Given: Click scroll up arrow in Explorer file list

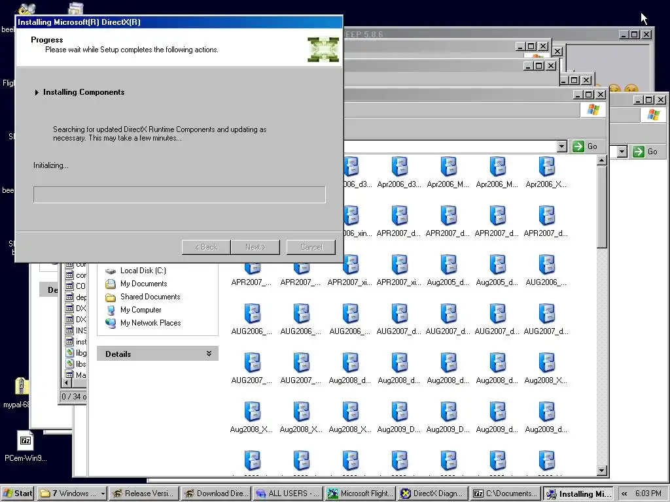Looking at the screenshot, I should [602, 161].
